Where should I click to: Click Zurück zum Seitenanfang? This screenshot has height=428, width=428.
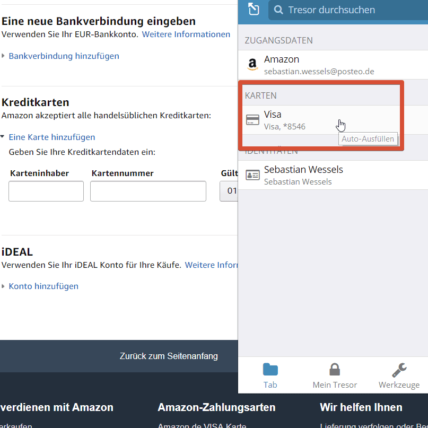pos(169,356)
